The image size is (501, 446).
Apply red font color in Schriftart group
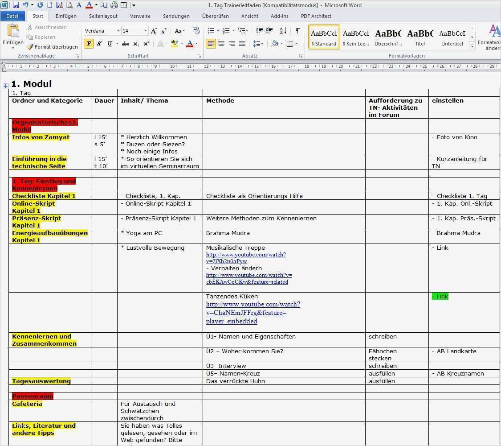click(190, 44)
